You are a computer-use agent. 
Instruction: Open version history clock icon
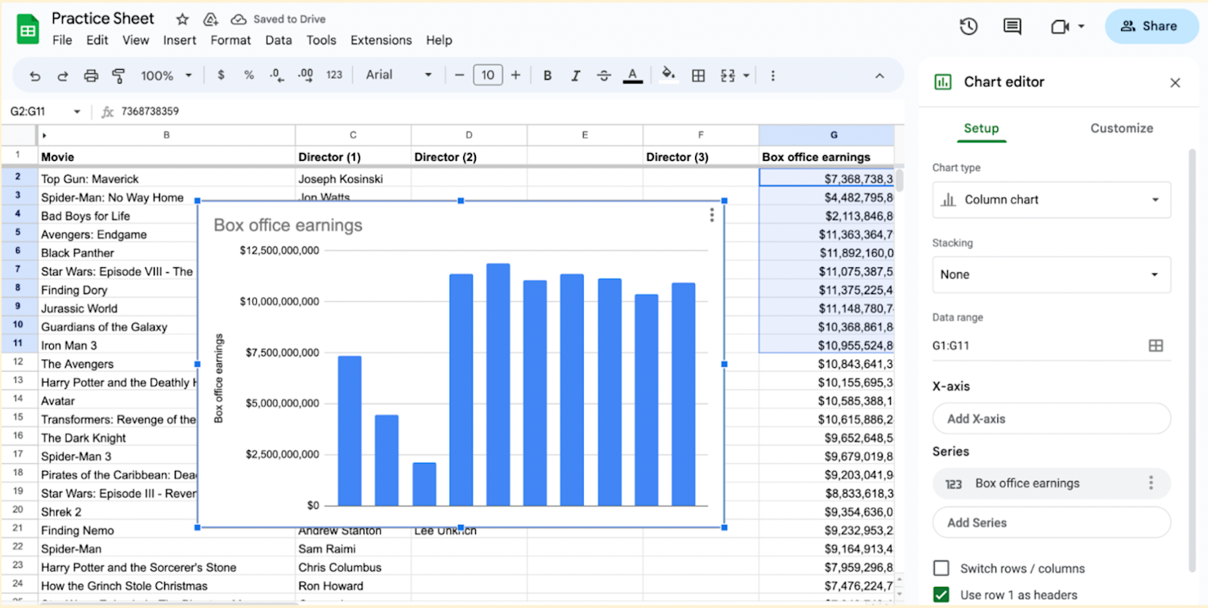coord(969,27)
